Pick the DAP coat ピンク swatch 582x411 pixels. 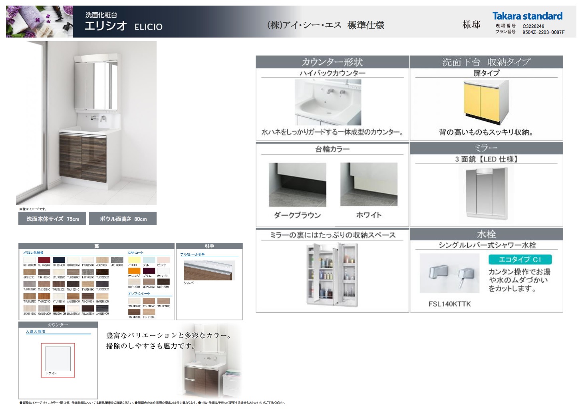pos(163,260)
